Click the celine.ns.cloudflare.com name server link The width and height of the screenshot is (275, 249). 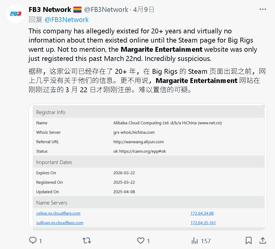click(x=58, y=213)
